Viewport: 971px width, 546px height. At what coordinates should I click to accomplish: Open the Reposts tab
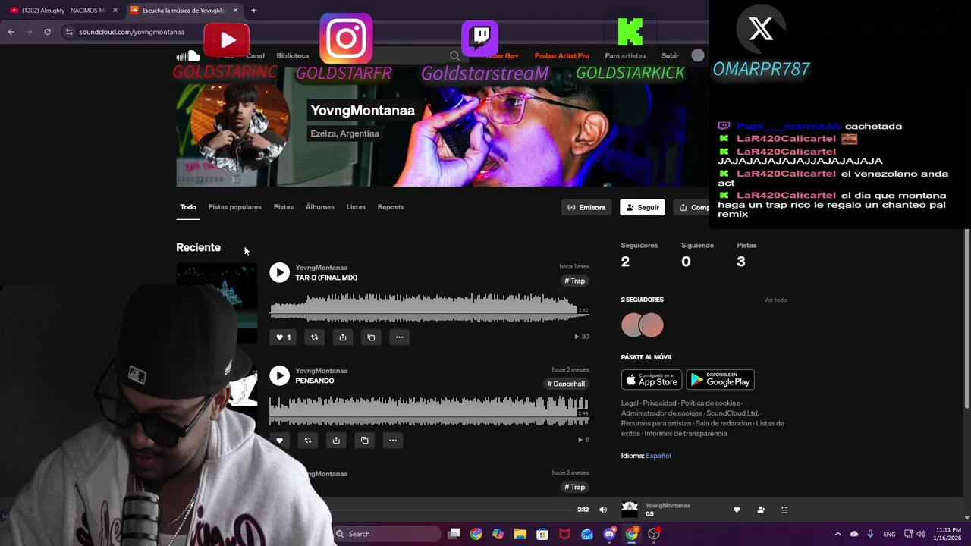point(391,207)
